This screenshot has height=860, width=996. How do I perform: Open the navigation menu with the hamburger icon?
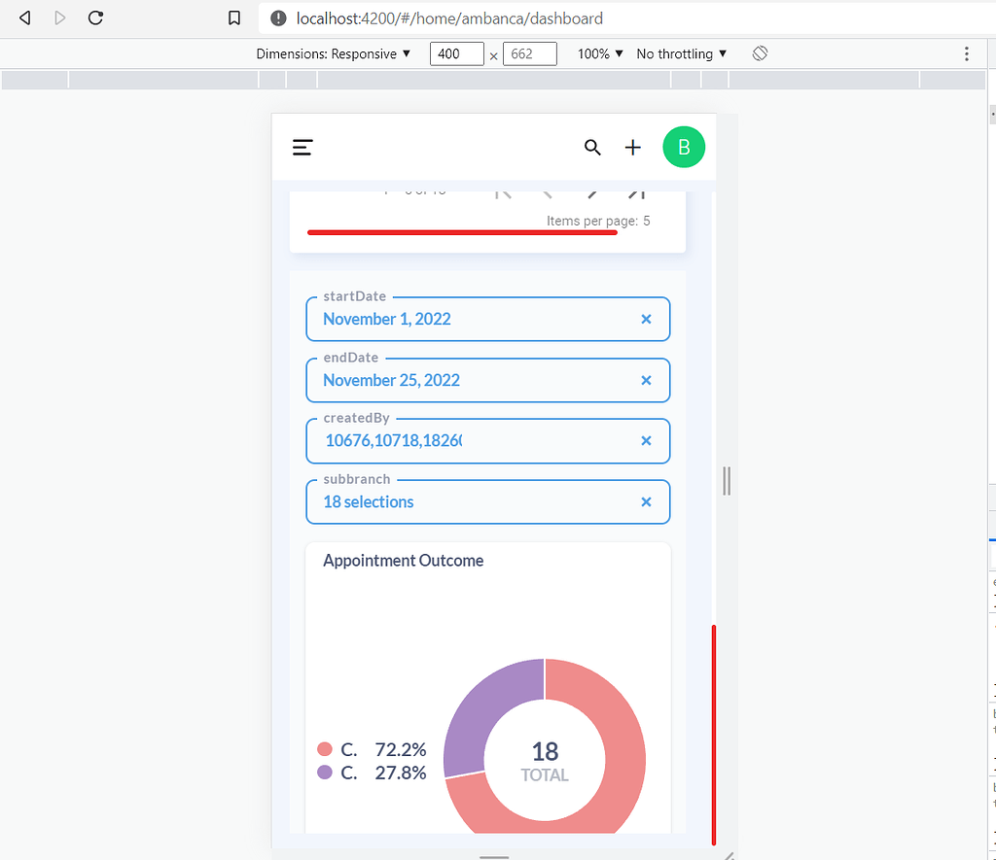point(302,147)
